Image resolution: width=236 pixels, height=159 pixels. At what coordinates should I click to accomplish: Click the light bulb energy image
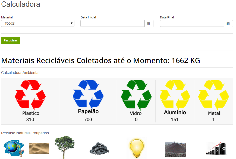pyautogui.click(x=137, y=148)
